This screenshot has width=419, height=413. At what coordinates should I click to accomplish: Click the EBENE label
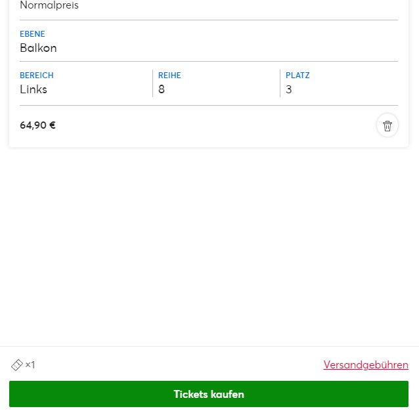click(x=32, y=34)
